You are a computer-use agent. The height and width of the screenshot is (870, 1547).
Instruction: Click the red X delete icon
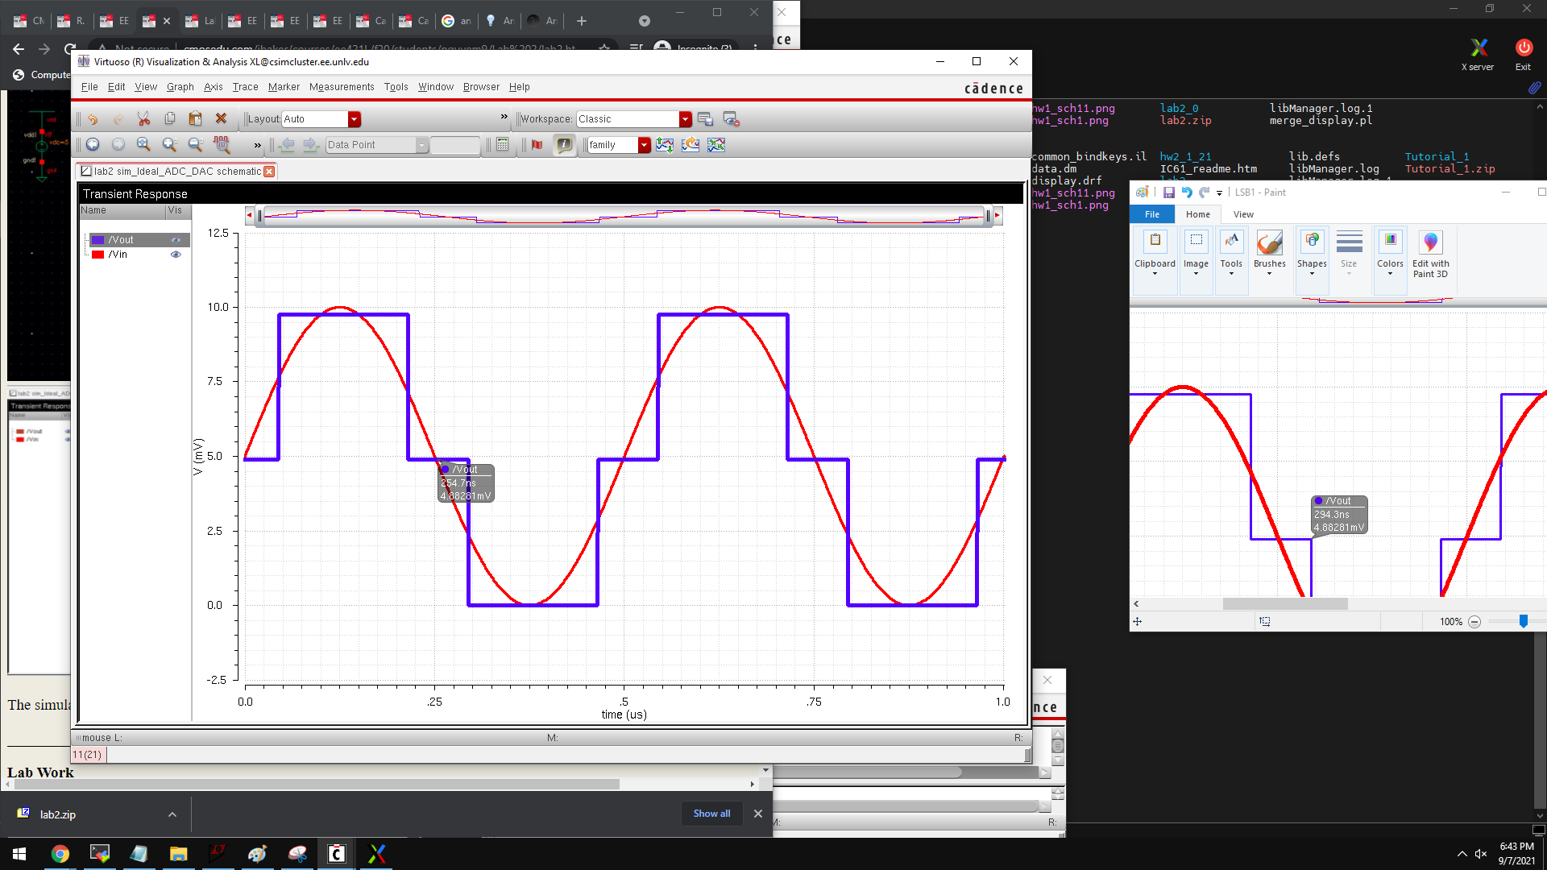221,119
